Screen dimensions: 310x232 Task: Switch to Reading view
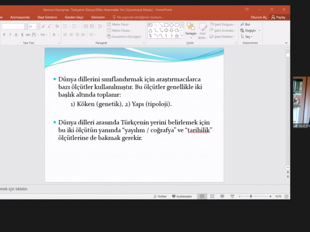click(222, 196)
